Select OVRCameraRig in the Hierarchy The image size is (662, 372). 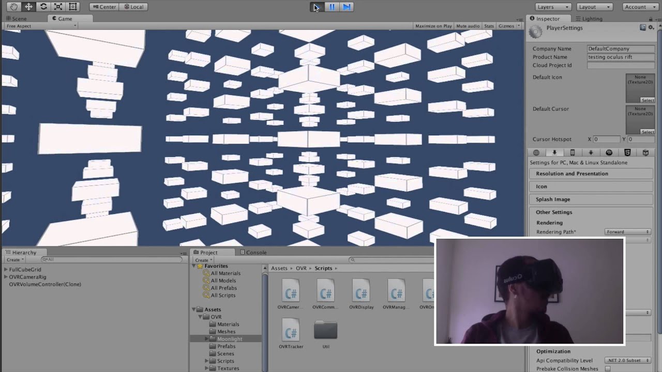(x=27, y=277)
